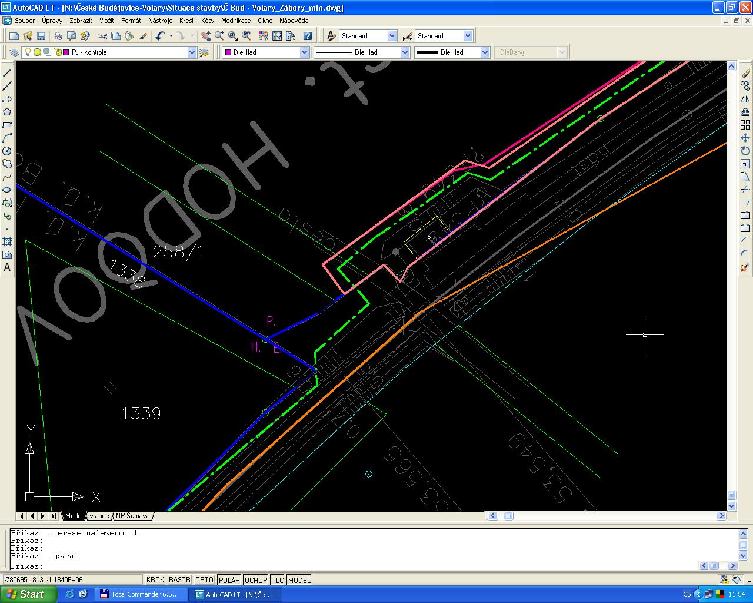This screenshot has width=753, height=603.
Task: Click the Save drawing icon
Action: point(41,36)
